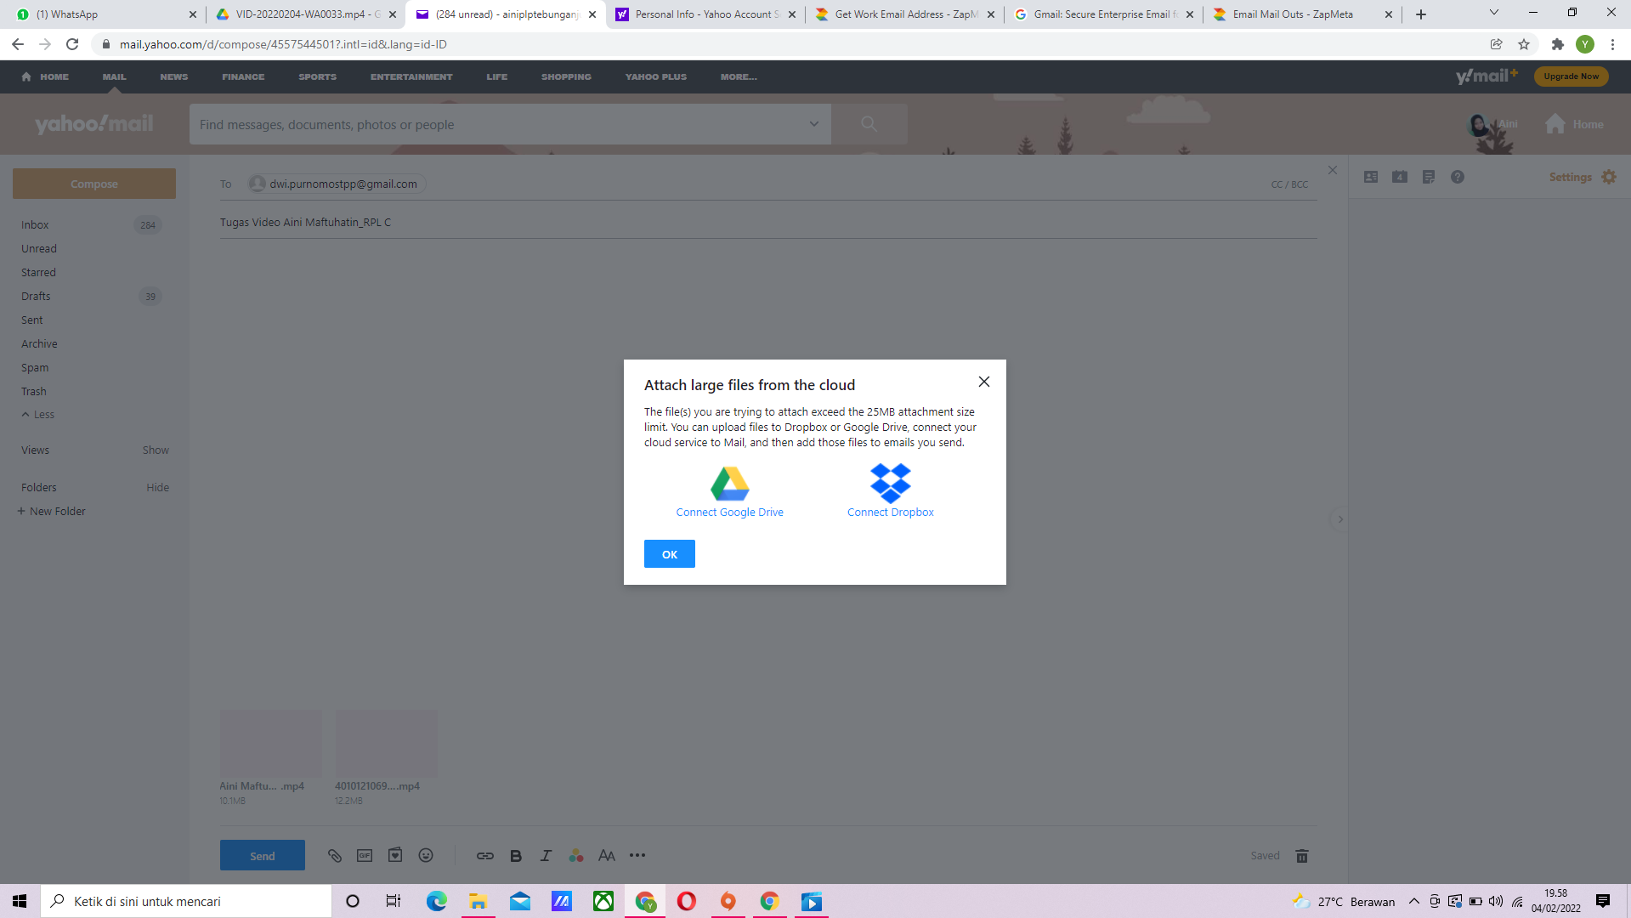Toggle bold formatting
Viewport: 1631px width, 918px height.
pos(516,856)
